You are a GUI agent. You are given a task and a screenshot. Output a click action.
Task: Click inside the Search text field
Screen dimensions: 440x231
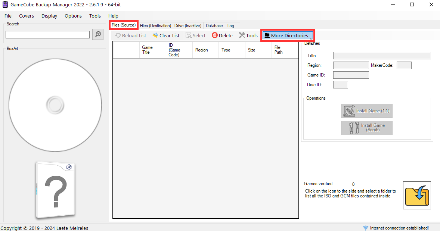47,35
